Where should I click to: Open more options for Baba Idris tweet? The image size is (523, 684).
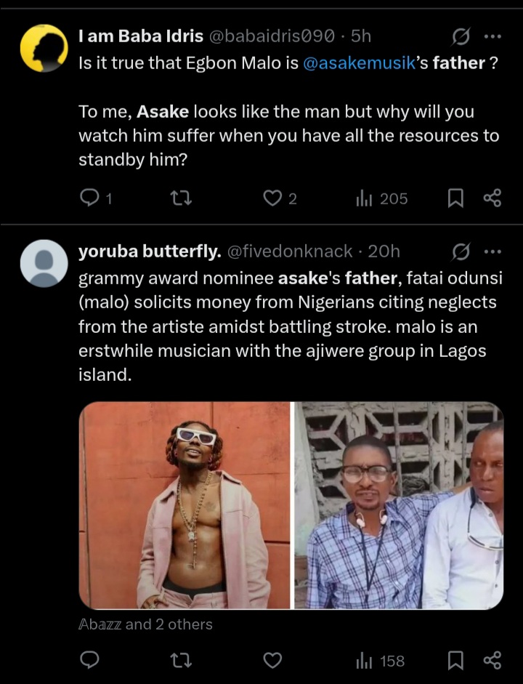pyautogui.click(x=492, y=36)
